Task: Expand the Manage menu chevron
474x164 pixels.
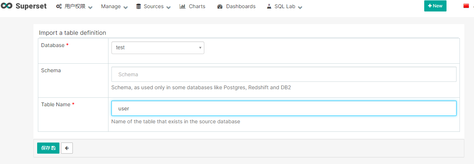Action: pos(126,7)
